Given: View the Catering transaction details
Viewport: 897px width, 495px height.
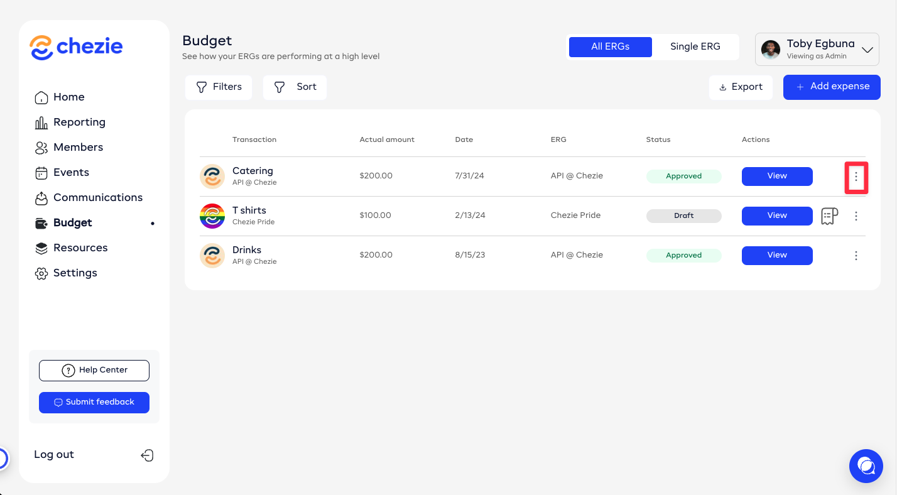Looking at the screenshot, I should (x=776, y=177).
